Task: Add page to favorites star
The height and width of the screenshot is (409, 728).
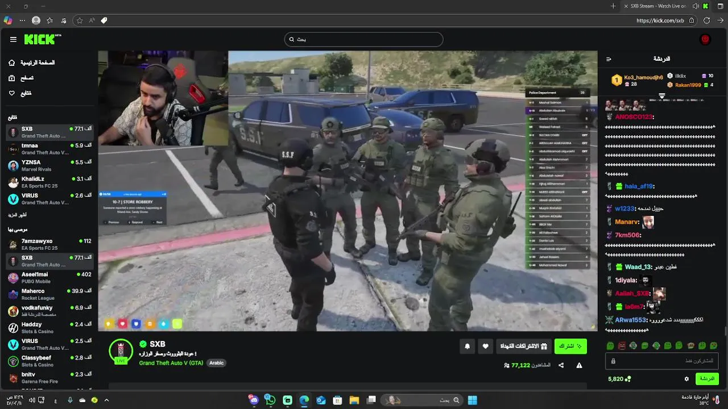Action: [80, 20]
